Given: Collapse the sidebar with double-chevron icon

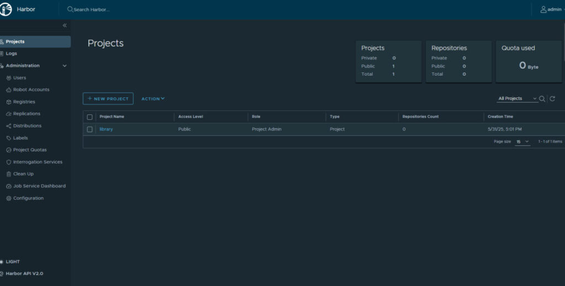Looking at the screenshot, I should click(x=65, y=25).
